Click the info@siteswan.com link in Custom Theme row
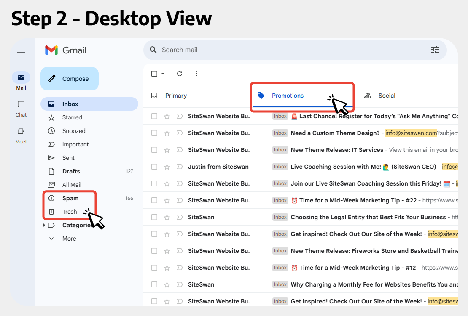468x316 pixels. click(411, 133)
